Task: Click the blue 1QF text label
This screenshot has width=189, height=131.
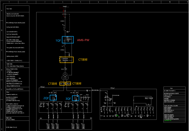Action: 58,41
